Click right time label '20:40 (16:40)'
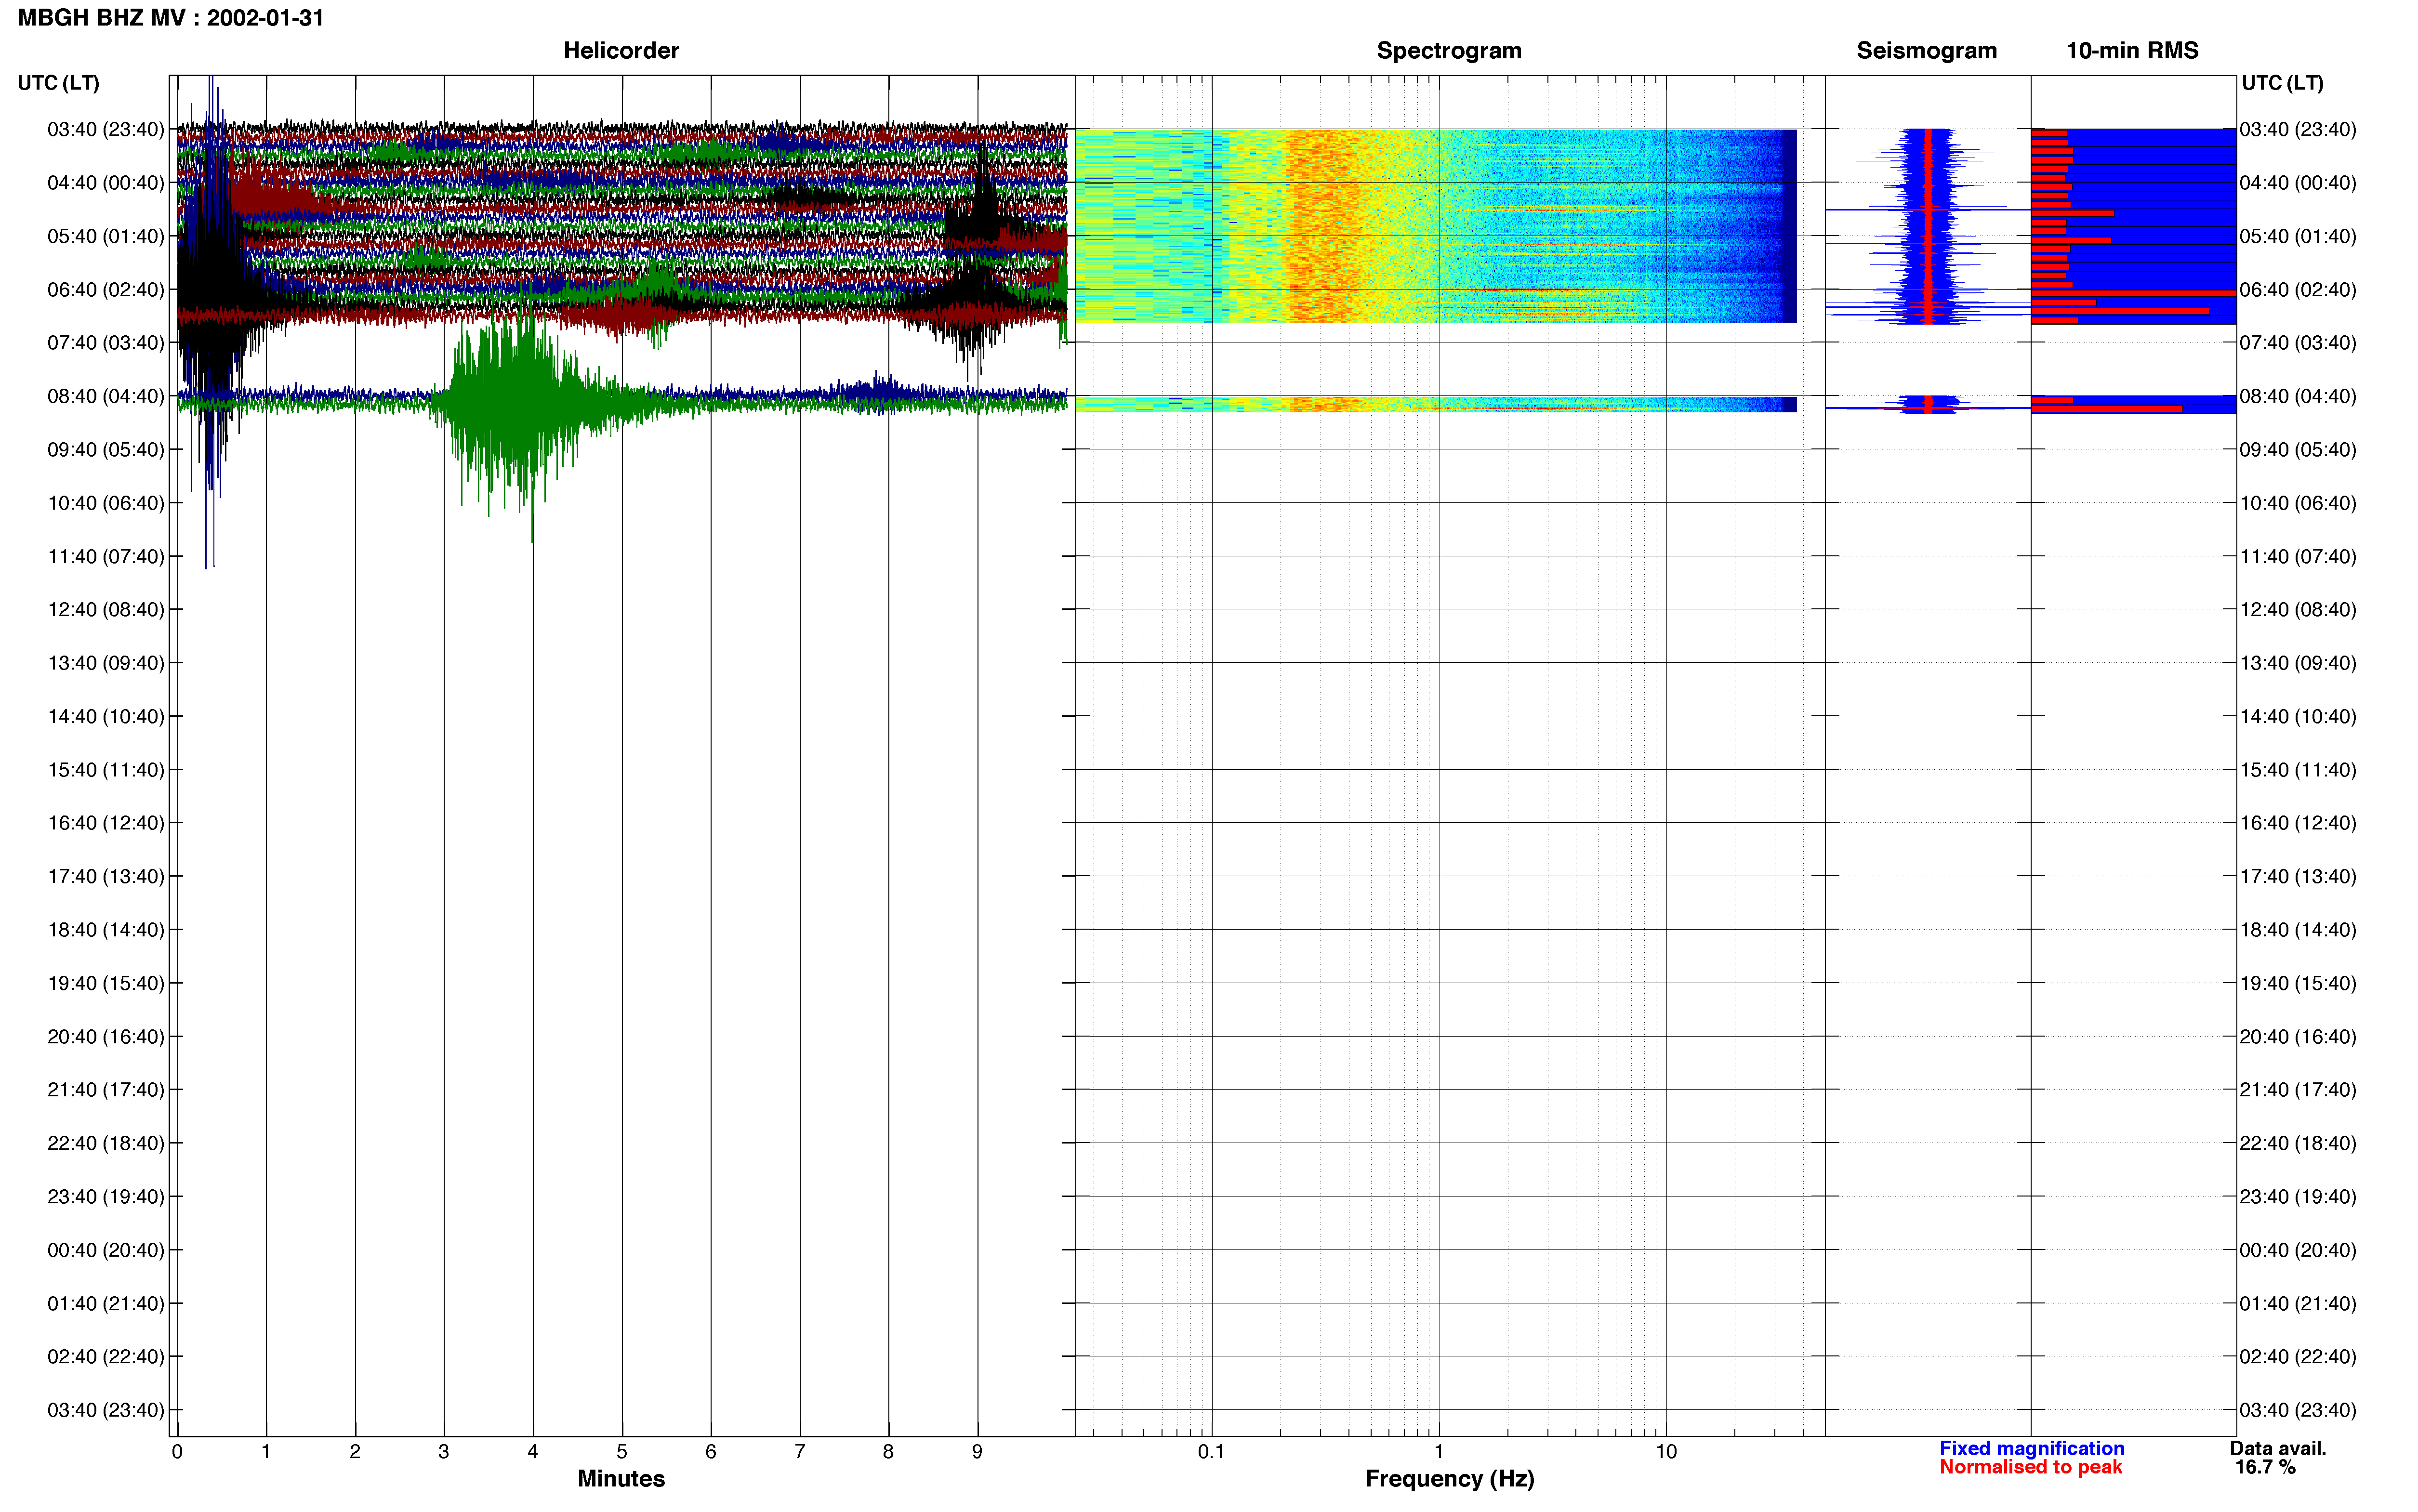This screenshot has width=2418, height=1512. 2298,1037
